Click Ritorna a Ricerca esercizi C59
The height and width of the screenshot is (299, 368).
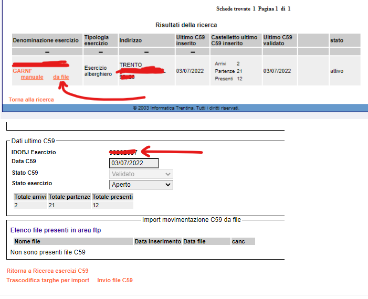click(x=47, y=271)
